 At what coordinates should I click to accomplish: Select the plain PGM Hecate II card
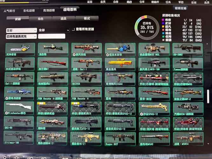coord(86,93)
